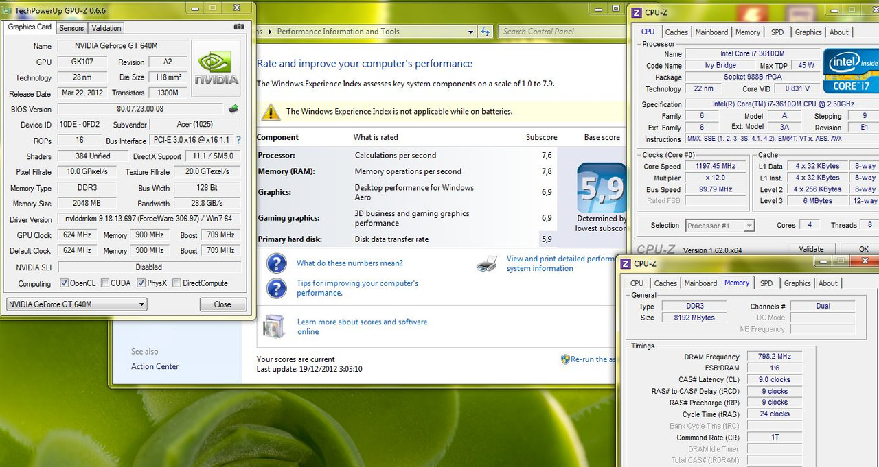Viewport: 879px width, 467px height.
Task: Click the Core Speed value 1197.45 MHz
Action: pyautogui.click(x=716, y=166)
